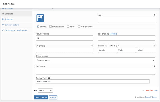Click the Get more options icon
Image resolution: width=160 pixels, height=102 pixels.
(3, 25)
